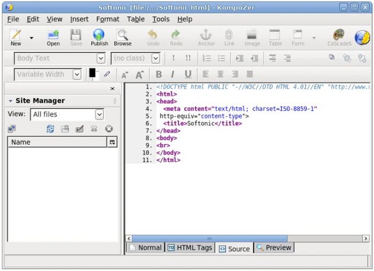The width and height of the screenshot is (374, 271).
Task: Click the Name column header
Action: tap(57, 142)
